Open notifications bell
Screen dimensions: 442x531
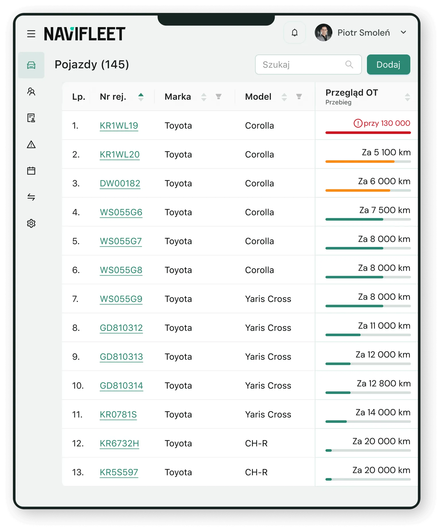294,33
